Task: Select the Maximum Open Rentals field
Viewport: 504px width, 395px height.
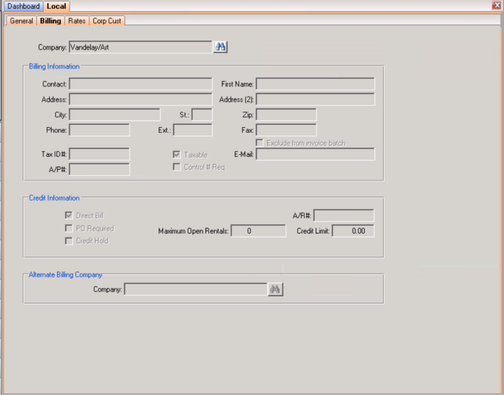Action: 258,231
